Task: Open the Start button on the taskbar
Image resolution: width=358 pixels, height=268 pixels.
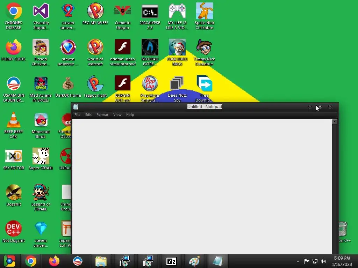Action: click(9, 261)
